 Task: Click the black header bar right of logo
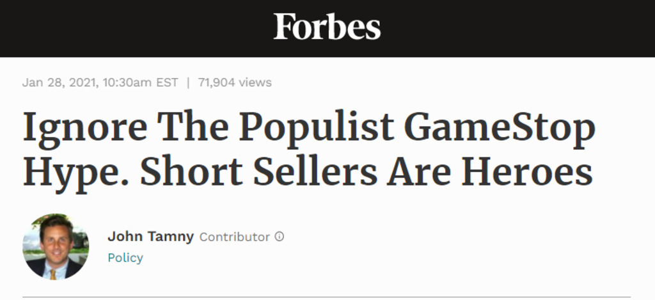point(518,28)
